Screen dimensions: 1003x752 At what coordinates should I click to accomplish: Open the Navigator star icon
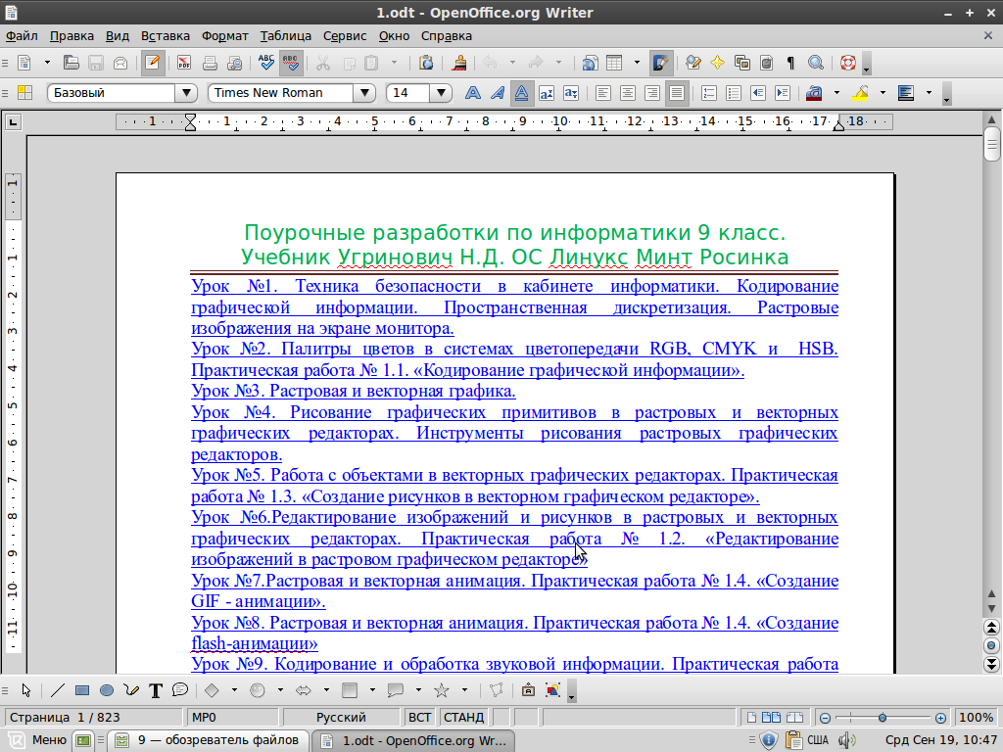718,63
